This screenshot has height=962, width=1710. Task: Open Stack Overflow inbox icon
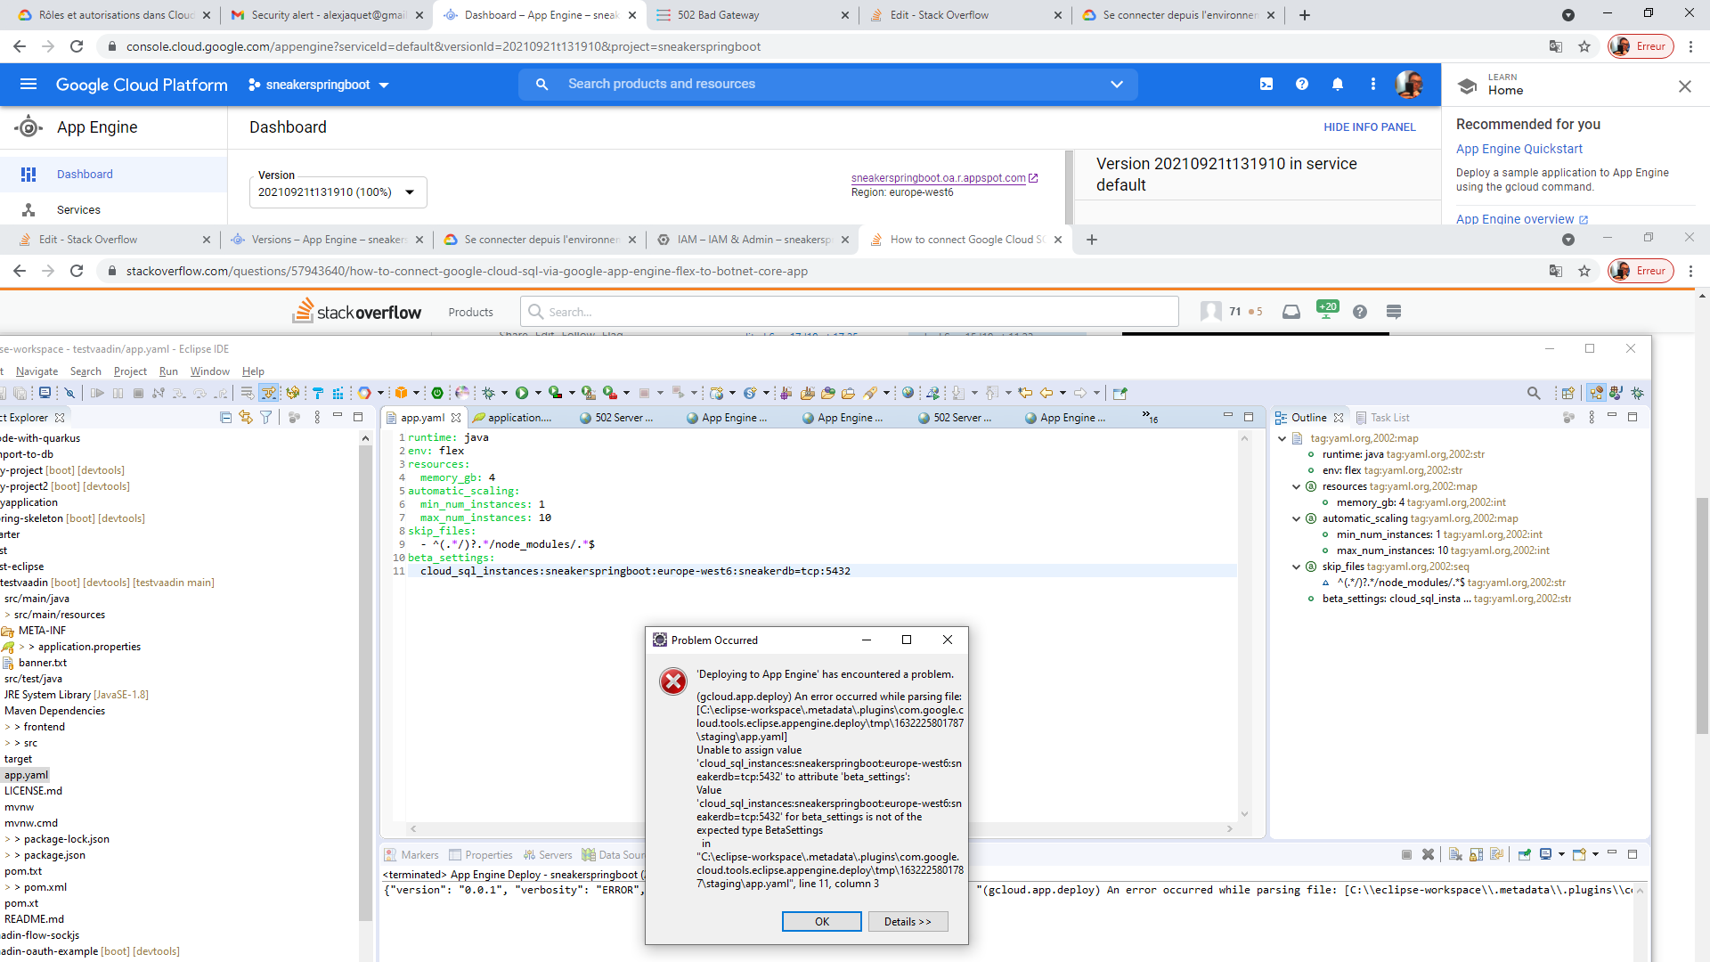(x=1291, y=312)
